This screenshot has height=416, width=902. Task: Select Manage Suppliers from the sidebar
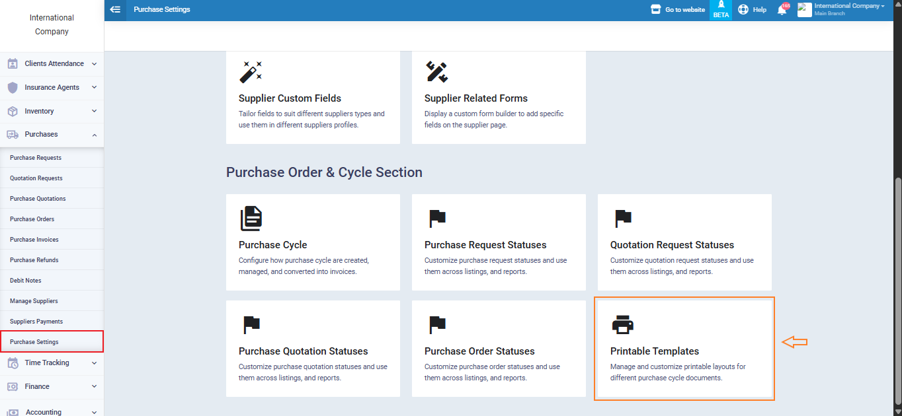point(34,301)
